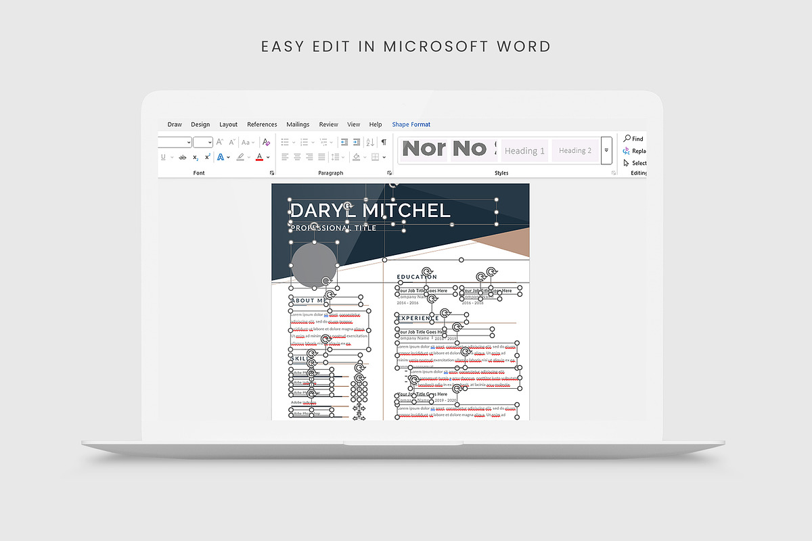Shrink font size with the smaller A icon
The image size is (812, 541).
232,142
